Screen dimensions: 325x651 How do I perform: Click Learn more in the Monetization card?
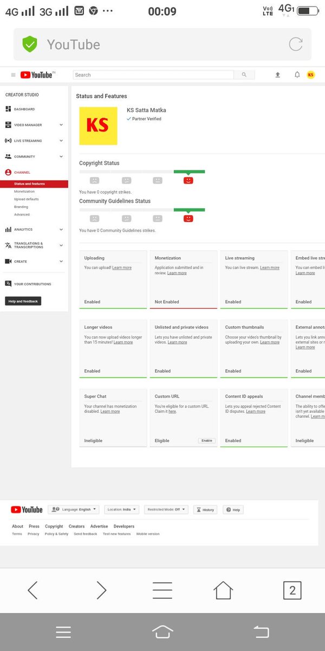(177, 273)
